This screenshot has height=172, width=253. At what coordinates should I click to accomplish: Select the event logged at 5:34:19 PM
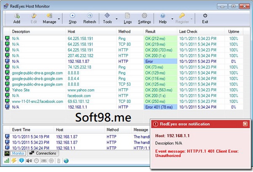coord(77,137)
